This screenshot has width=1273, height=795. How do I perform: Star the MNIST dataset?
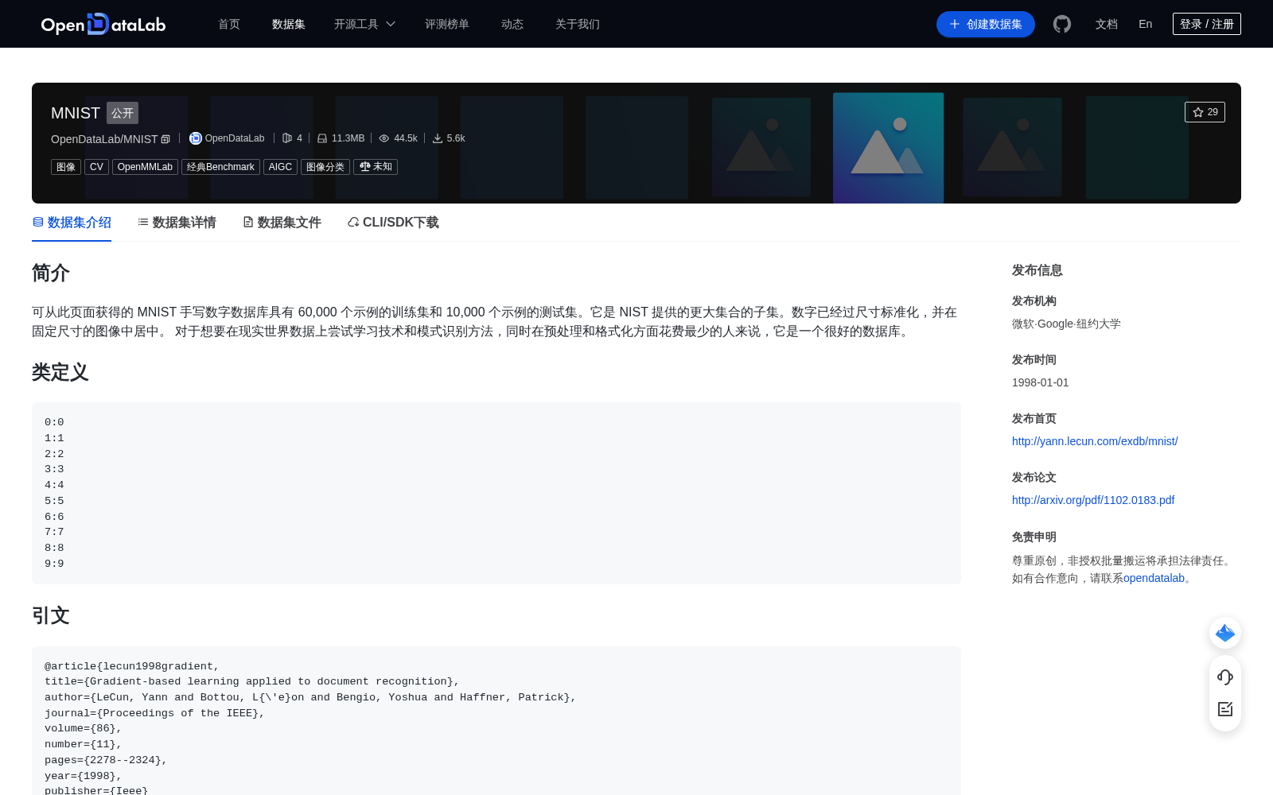(x=1205, y=112)
